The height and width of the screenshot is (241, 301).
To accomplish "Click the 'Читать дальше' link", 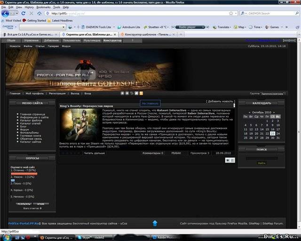I will 94,153.
